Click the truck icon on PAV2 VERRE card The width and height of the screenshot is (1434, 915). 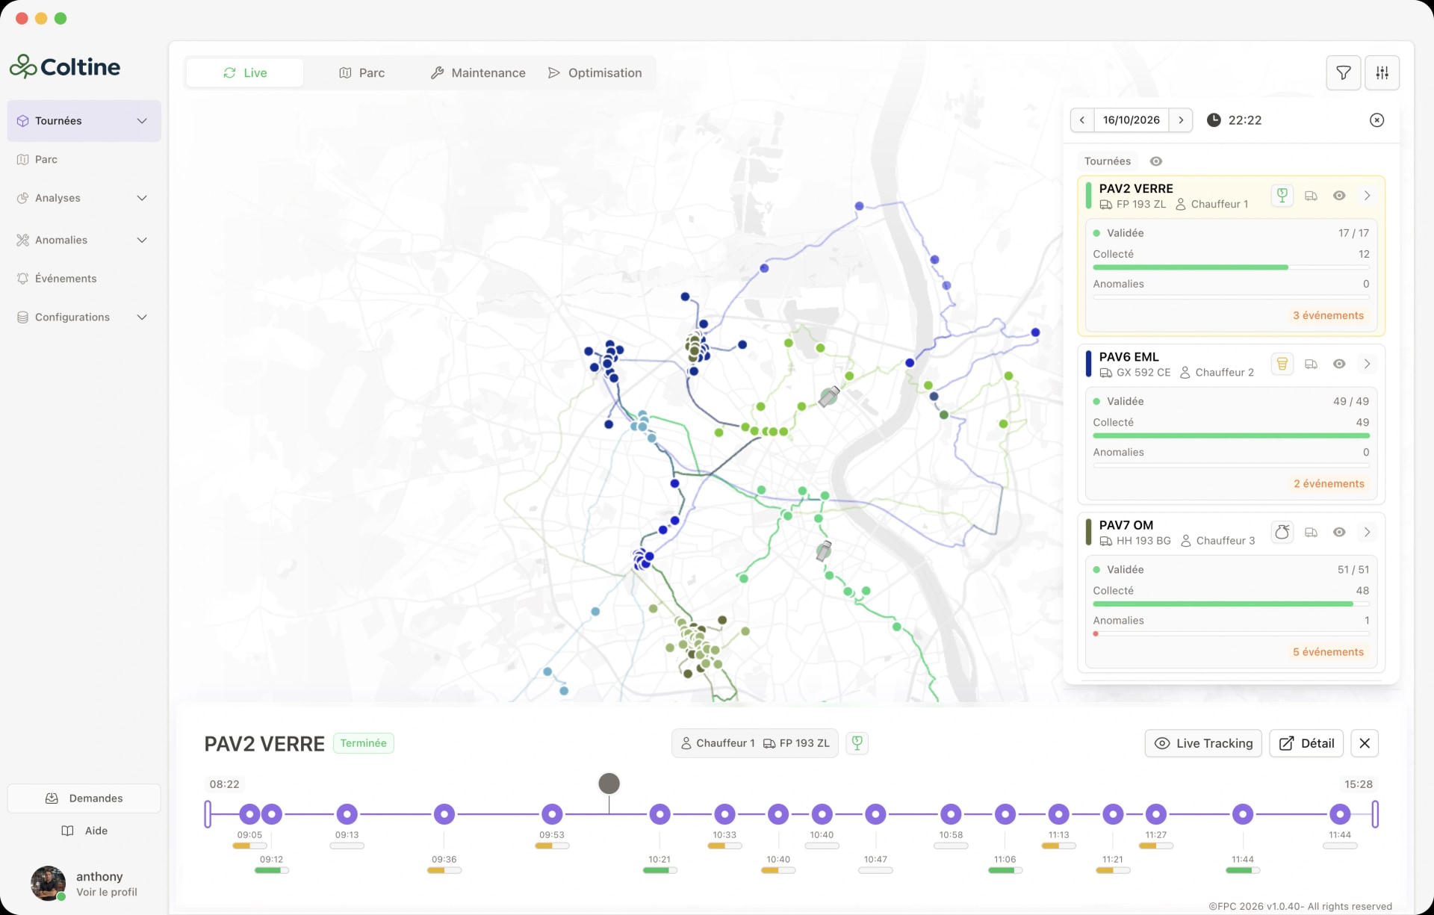point(1311,196)
